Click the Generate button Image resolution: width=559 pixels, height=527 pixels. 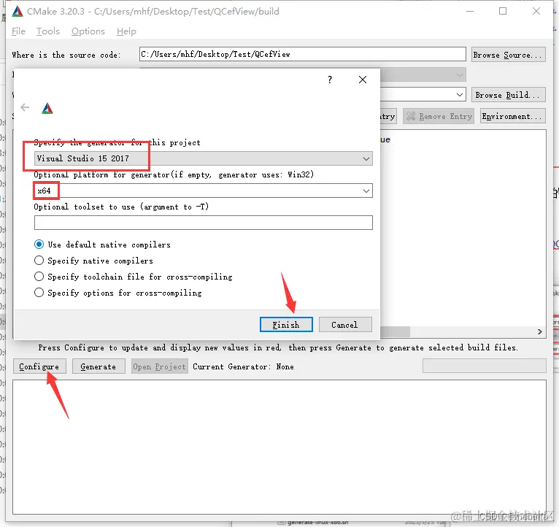[99, 366]
